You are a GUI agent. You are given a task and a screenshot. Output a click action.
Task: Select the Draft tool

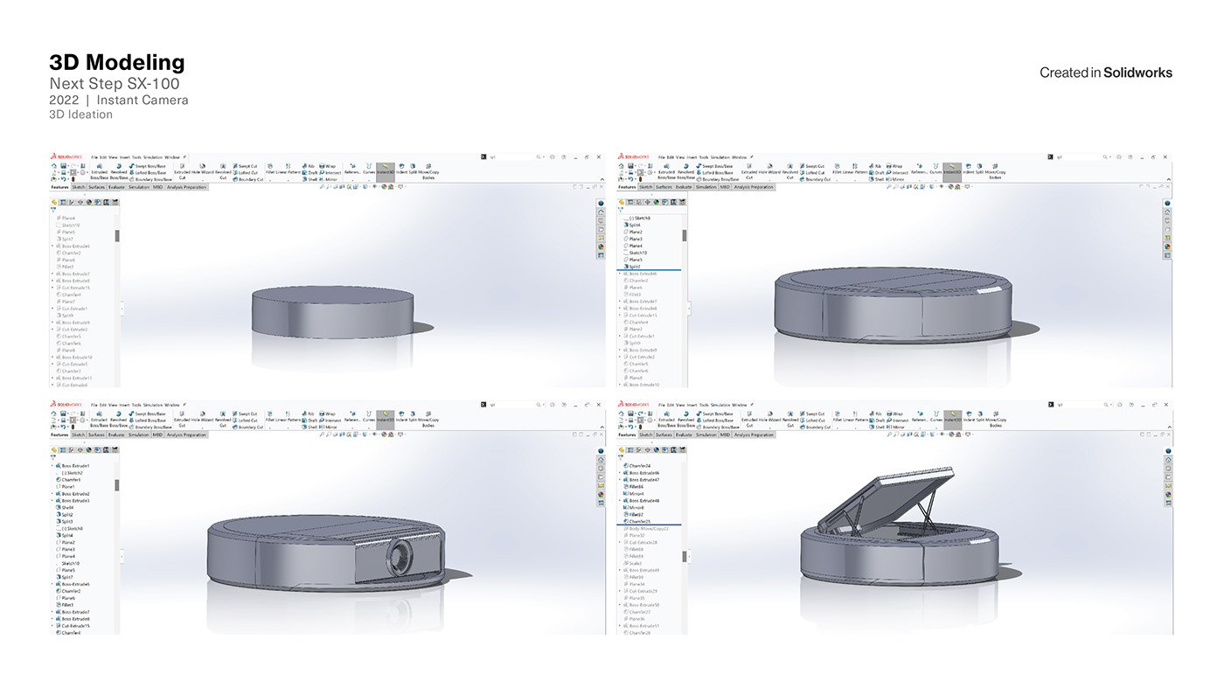point(306,172)
